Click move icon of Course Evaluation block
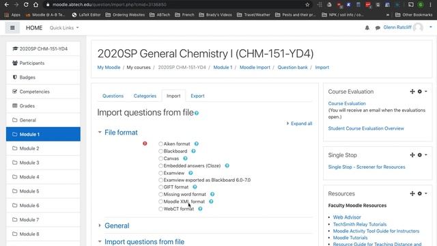This screenshot has height=246, width=437. [412, 92]
